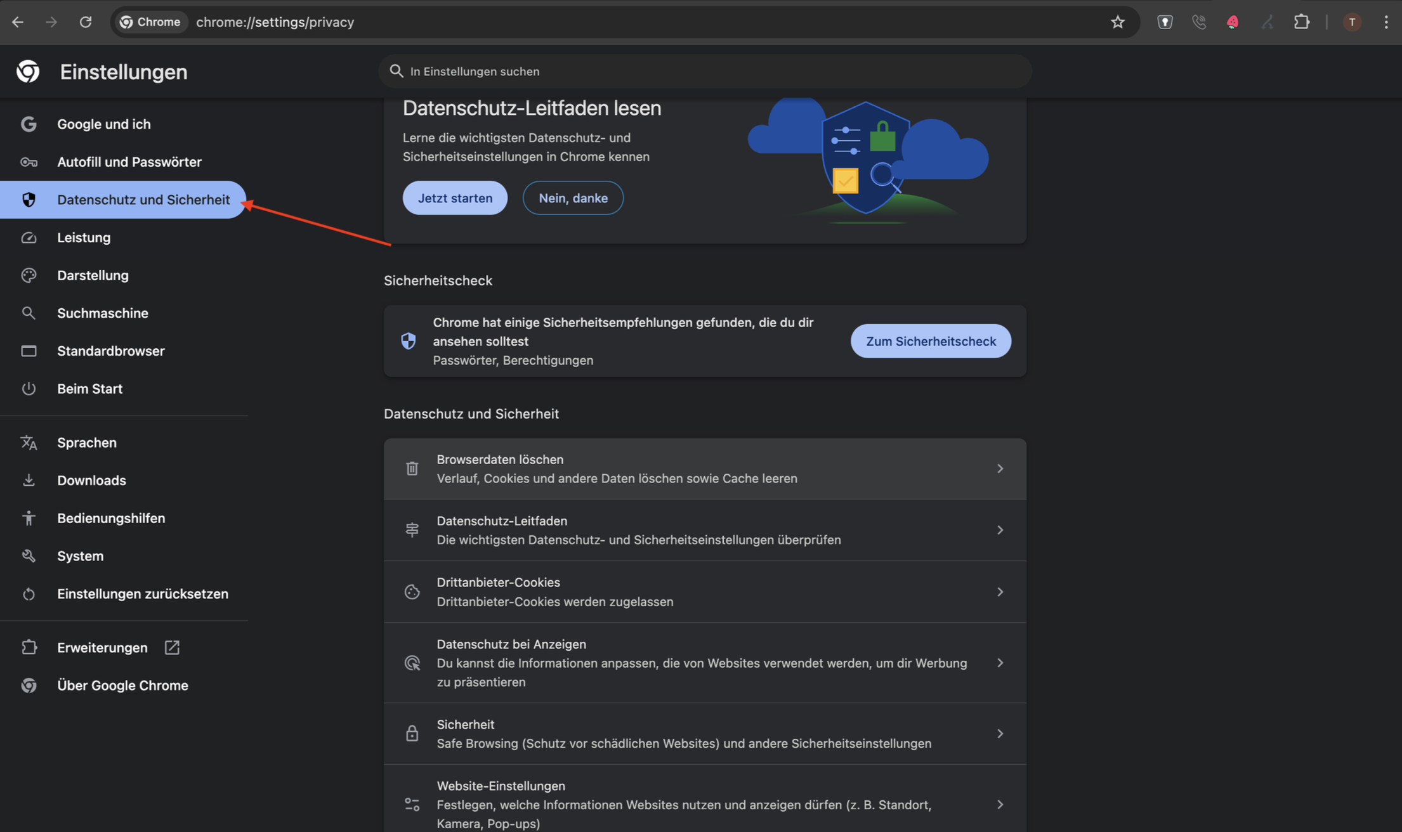The image size is (1402, 832).
Task: Click the profile avatar icon
Action: (1352, 22)
